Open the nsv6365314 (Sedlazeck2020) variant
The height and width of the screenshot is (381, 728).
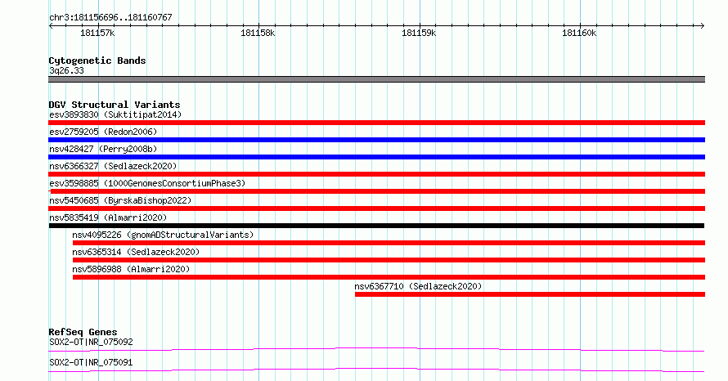(136, 252)
